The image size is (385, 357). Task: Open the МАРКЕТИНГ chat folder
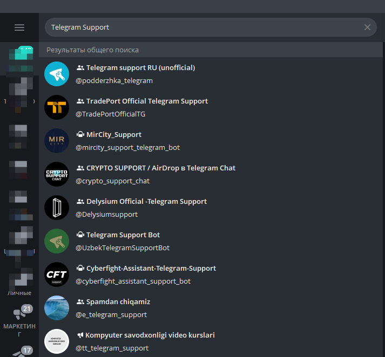pos(19,321)
